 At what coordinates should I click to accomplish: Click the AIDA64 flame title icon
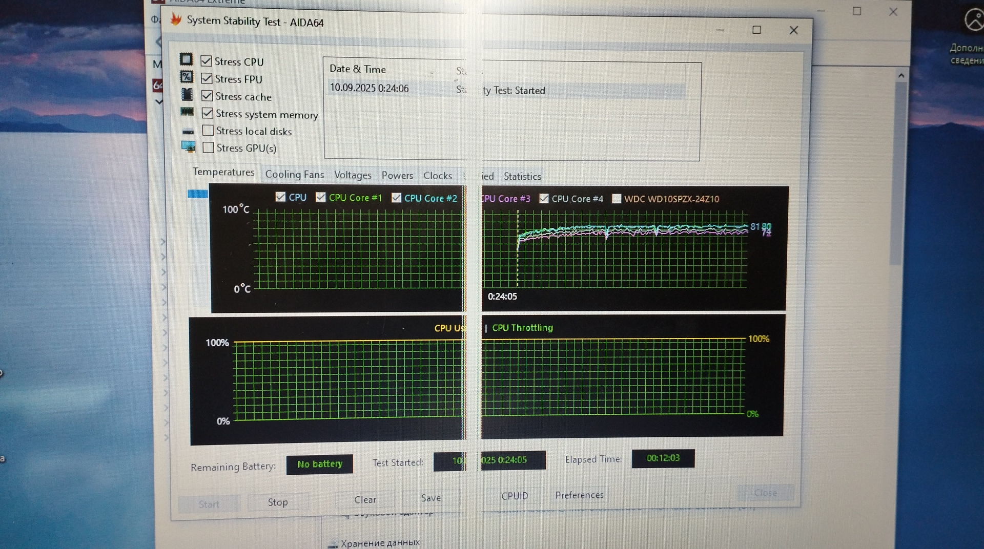tap(176, 19)
